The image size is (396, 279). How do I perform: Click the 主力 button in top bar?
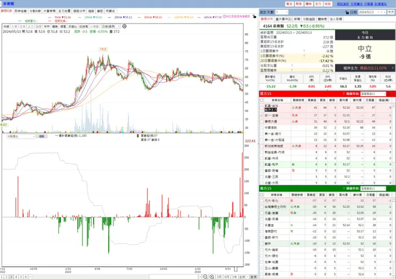coord(318,4)
